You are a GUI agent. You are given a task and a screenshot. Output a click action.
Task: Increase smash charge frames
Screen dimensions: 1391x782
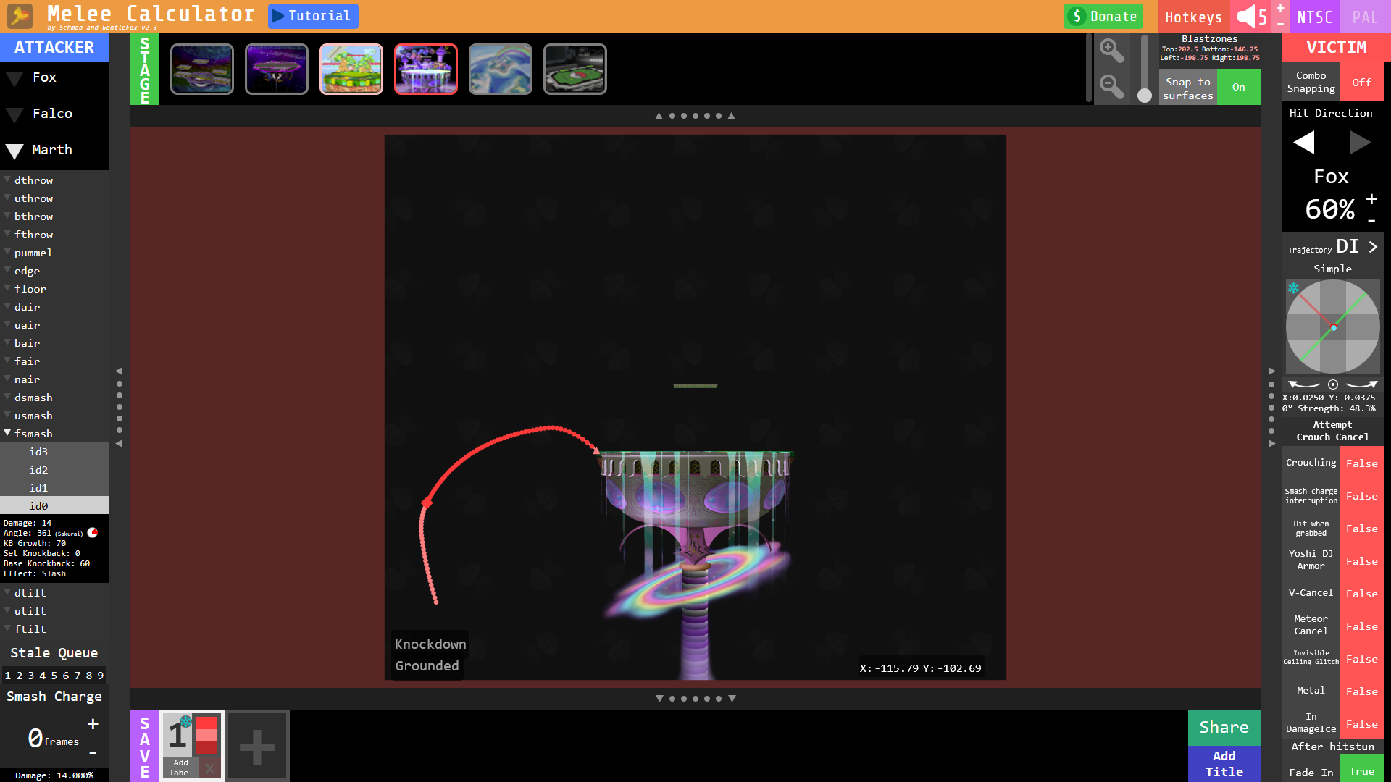click(x=93, y=724)
